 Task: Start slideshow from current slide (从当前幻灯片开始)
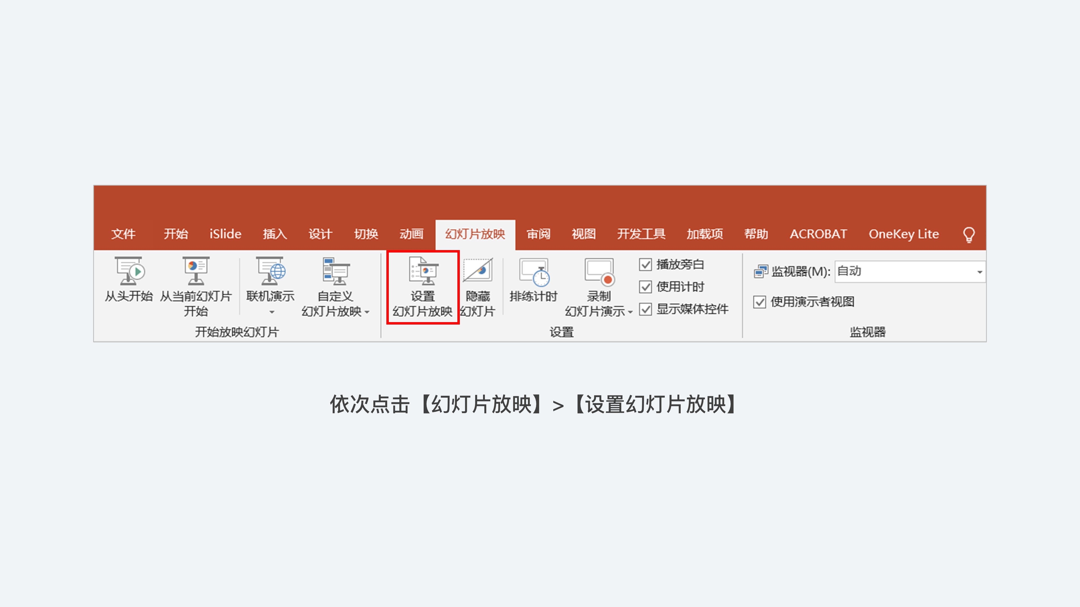click(196, 287)
